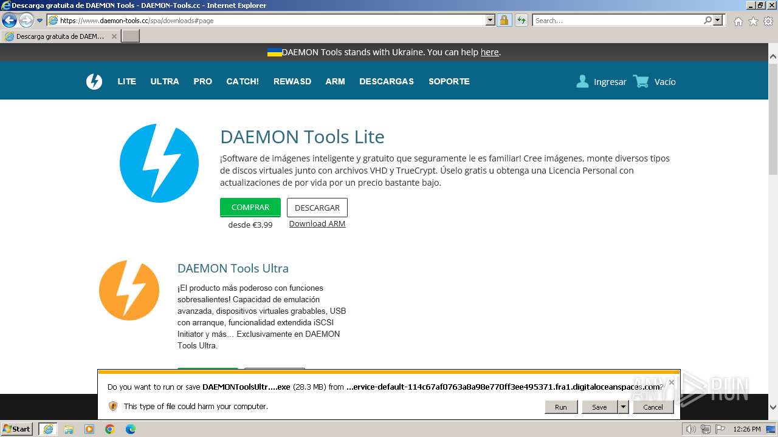778x437 pixels.
Task: Expand the Save options dropdown arrow
Action: tap(623, 407)
